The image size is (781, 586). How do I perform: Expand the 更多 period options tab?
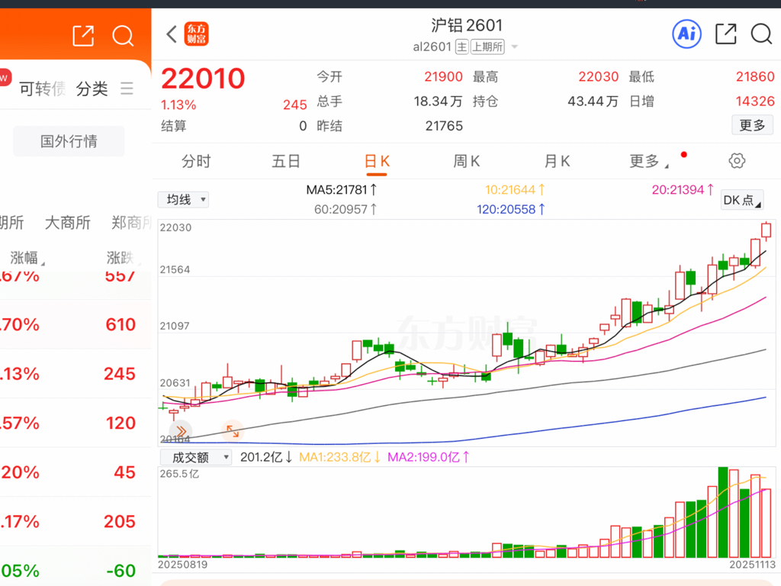649,161
